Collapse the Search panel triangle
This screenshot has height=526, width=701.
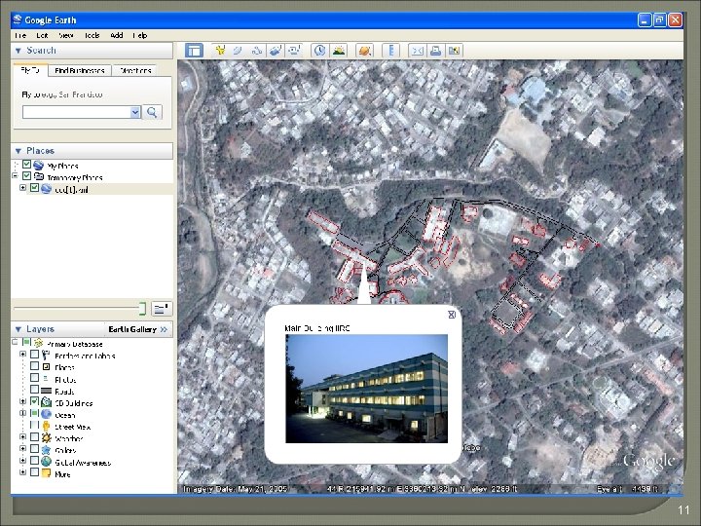click(x=18, y=51)
